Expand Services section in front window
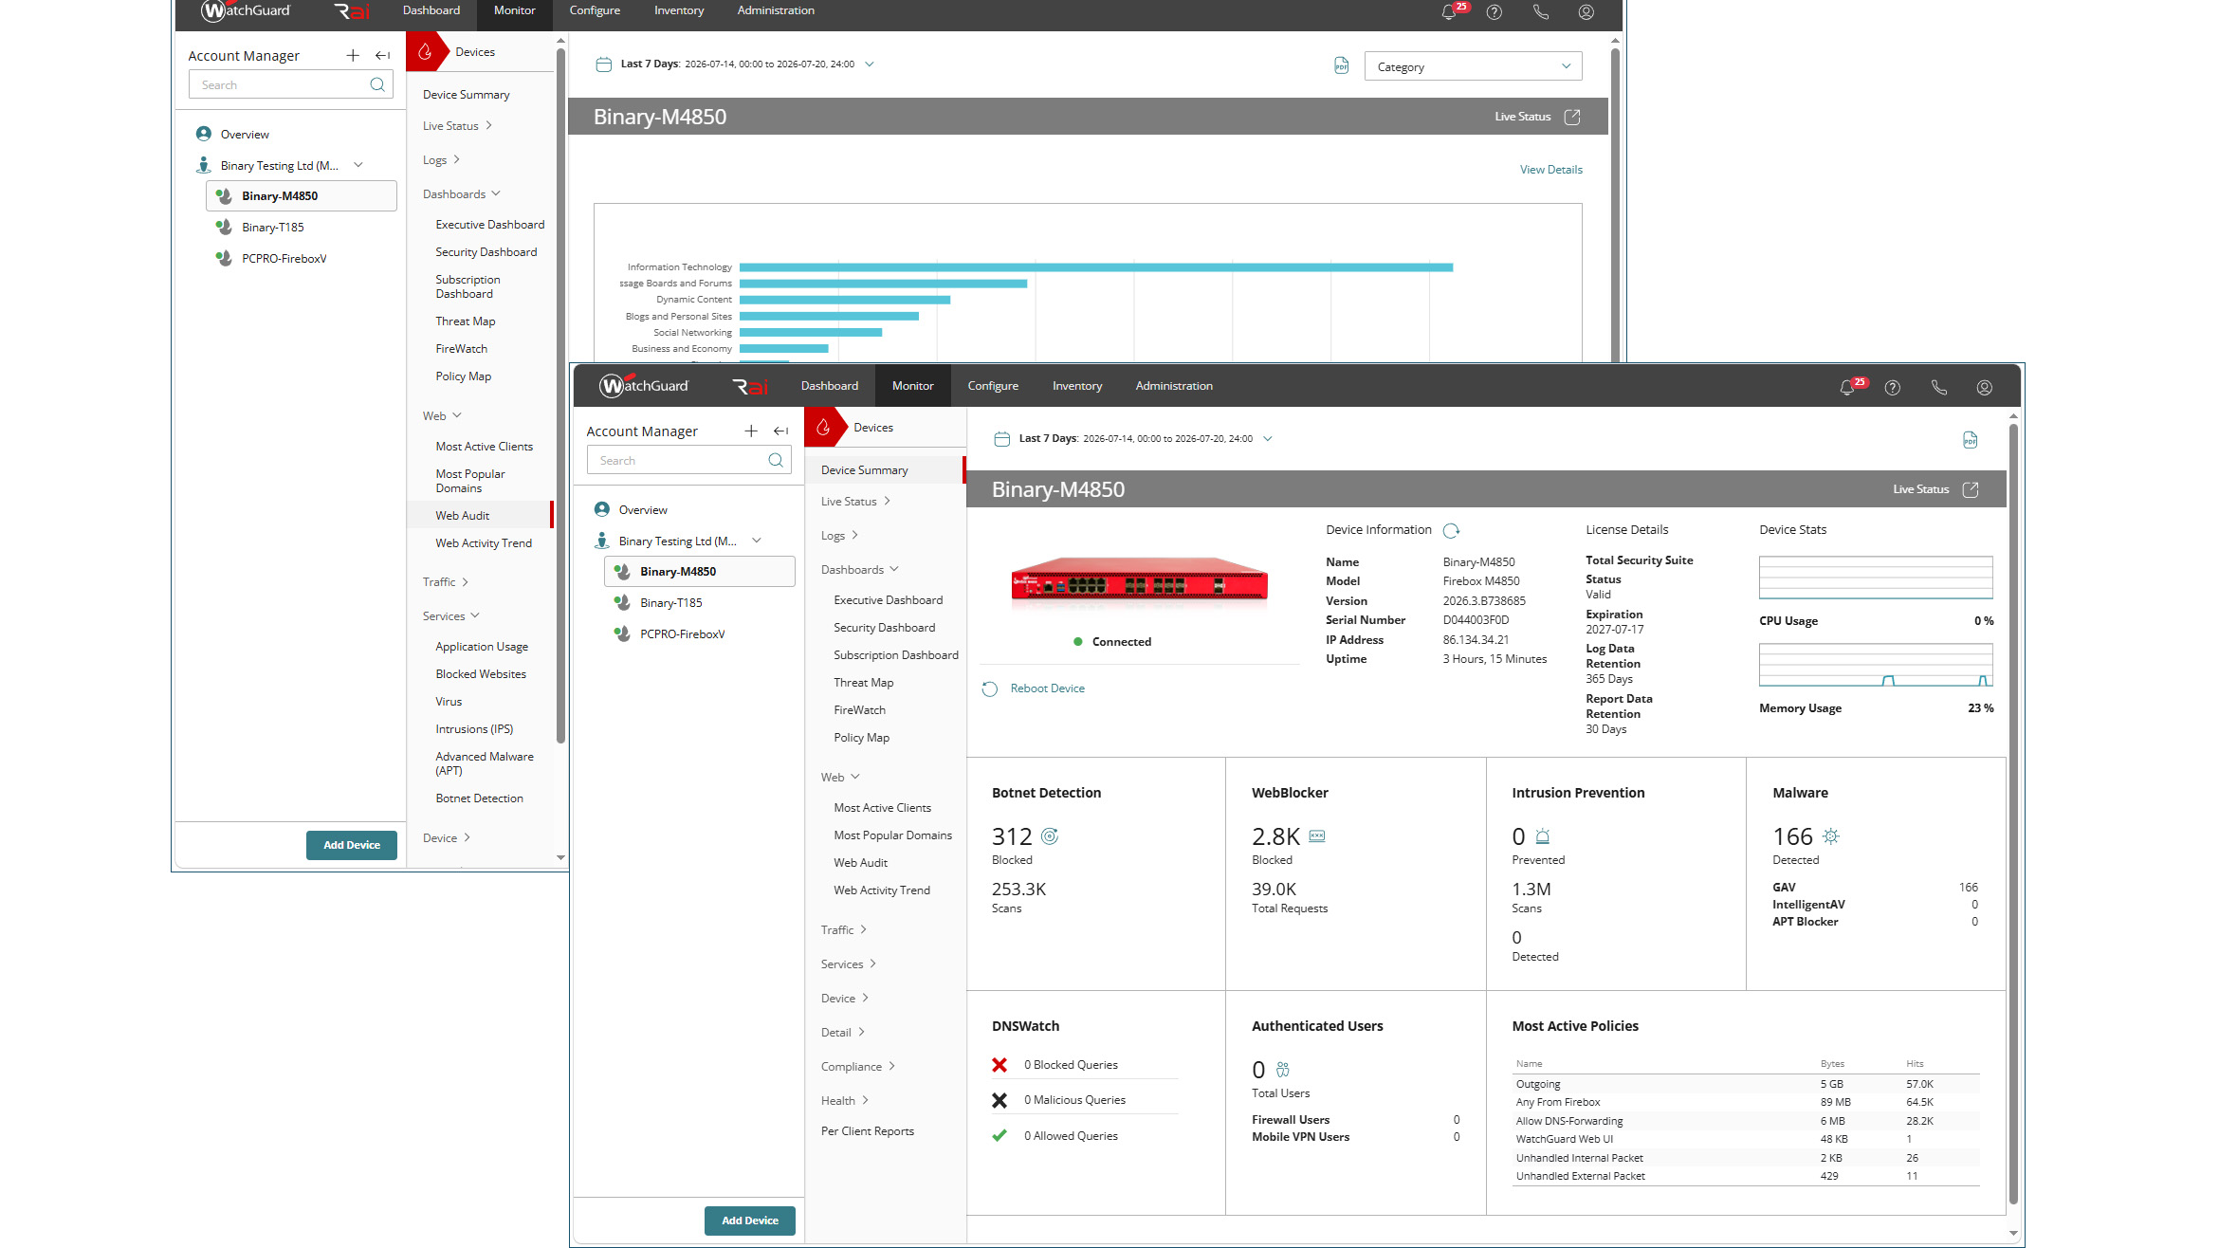The height and width of the screenshot is (1248, 2219). coord(849,964)
